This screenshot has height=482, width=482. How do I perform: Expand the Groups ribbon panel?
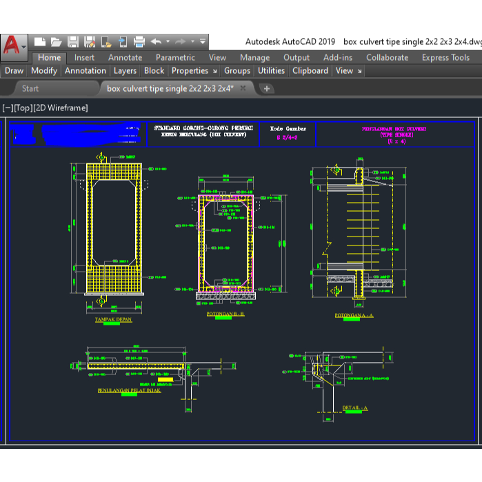pyautogui.click(x=237, y=71)
